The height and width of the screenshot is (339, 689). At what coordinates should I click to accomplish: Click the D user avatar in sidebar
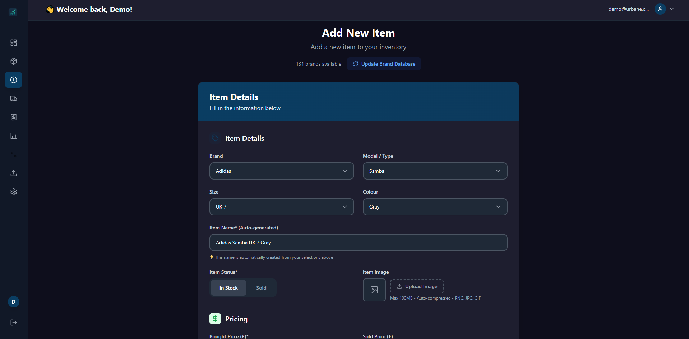14,302
